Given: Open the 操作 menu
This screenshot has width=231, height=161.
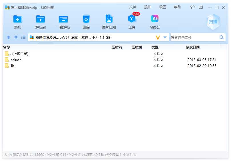Looking at the screenshot, I should point(148,7).
